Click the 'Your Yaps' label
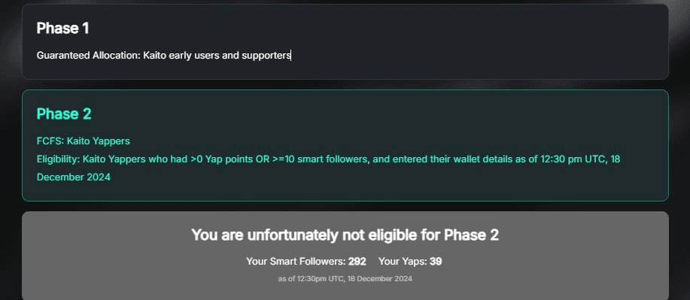This screenshot has width=690, height=300. pos(403,262)
